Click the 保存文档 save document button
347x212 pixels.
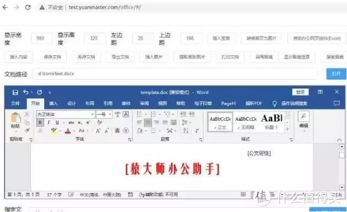pos(52,57)
